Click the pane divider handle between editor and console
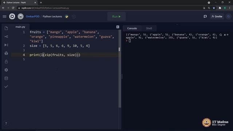This screenshot has height=131, width=233. (x=122, y=76)
